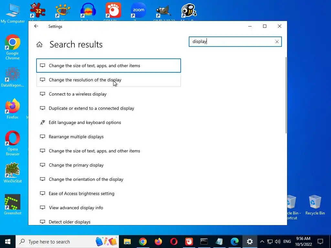Image resolution: width=331 pixels, height=248 pixels.
Task: Open the Action Center notifications icon
Action: 320,242
